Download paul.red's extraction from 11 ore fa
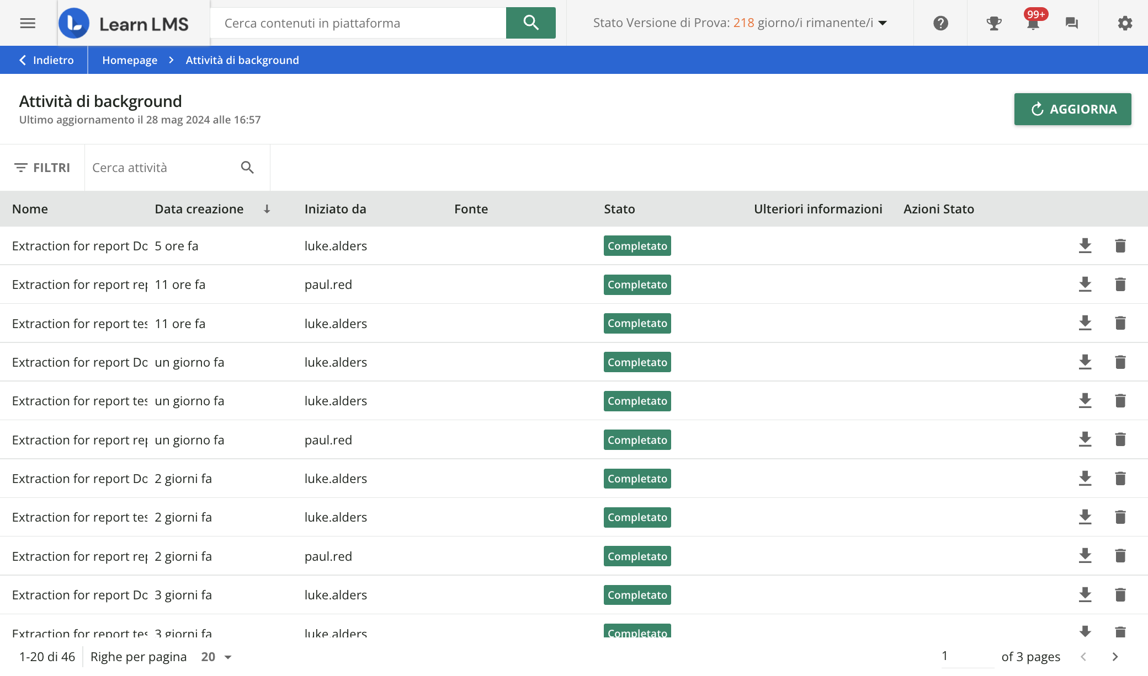Image resolution: width=1148 pixels, height=676 pixels. pos(1085,285)
